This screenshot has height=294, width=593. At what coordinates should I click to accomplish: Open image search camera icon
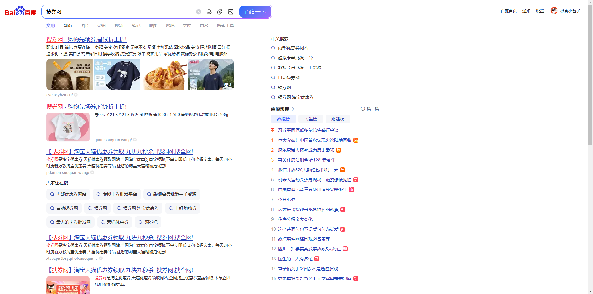pyautogui.click(x=231, y=12)
